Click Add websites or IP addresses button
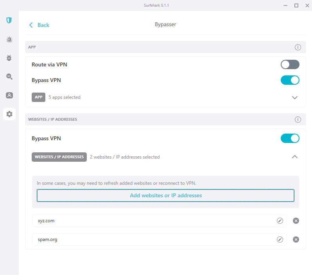Viewport: 312px width, 275px height. (x=165, y=195)
